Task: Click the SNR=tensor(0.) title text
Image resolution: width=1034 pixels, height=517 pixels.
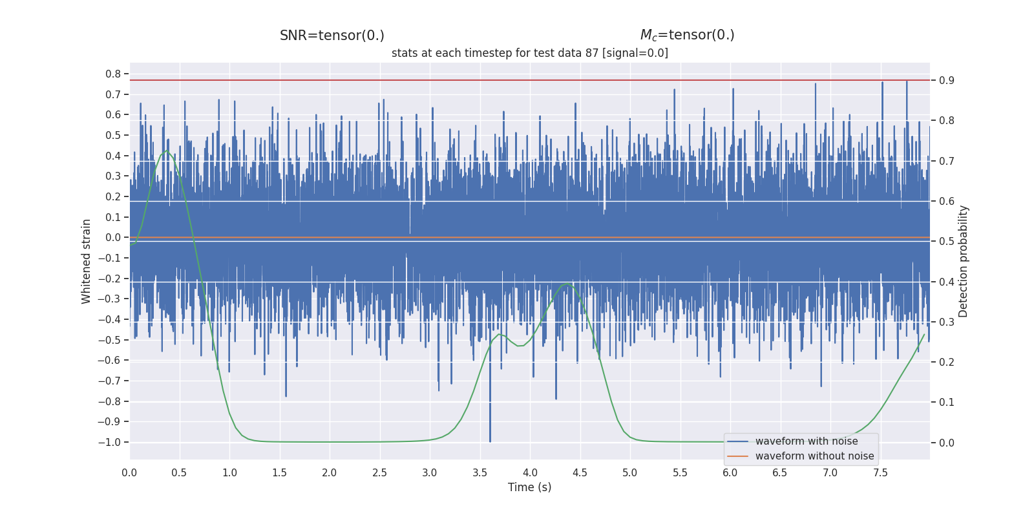Action: coord(332,36)
